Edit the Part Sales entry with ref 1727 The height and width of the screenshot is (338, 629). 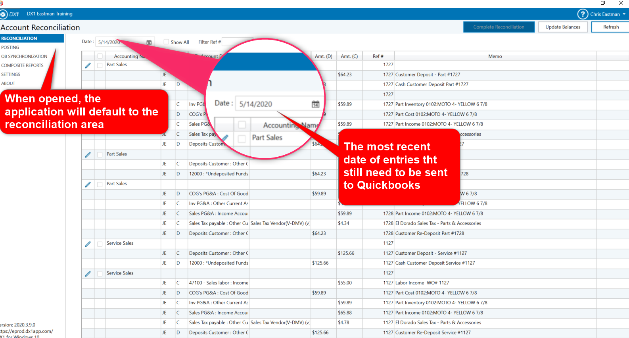click(88, 65)
